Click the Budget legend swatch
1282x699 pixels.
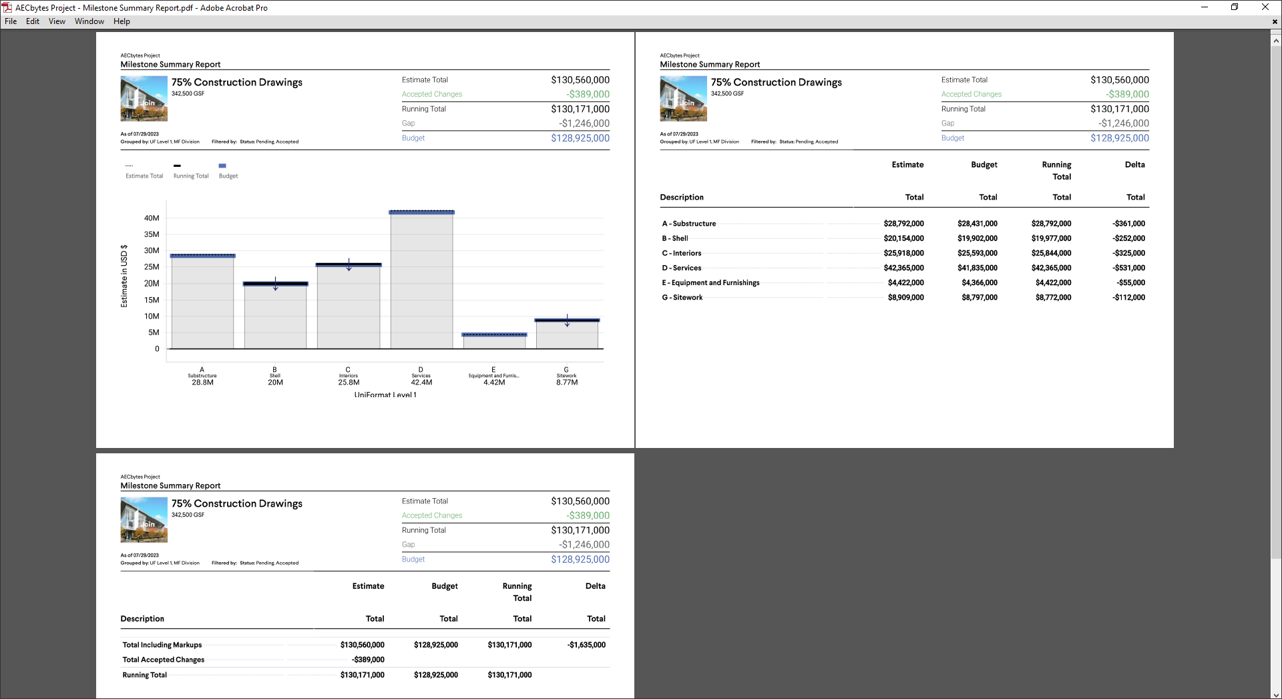pos(222,166)
